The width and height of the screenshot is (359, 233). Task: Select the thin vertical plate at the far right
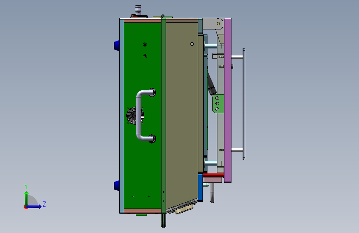click(x=244, y=104)
